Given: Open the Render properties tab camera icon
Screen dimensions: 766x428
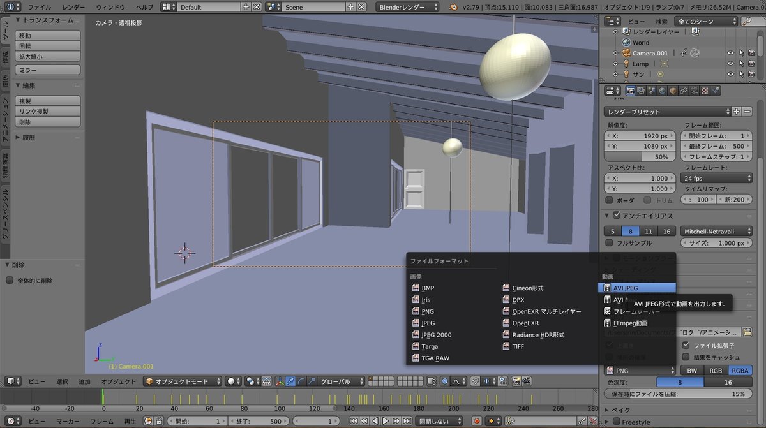Looking at the screenshot, I should tap(631, 91).
